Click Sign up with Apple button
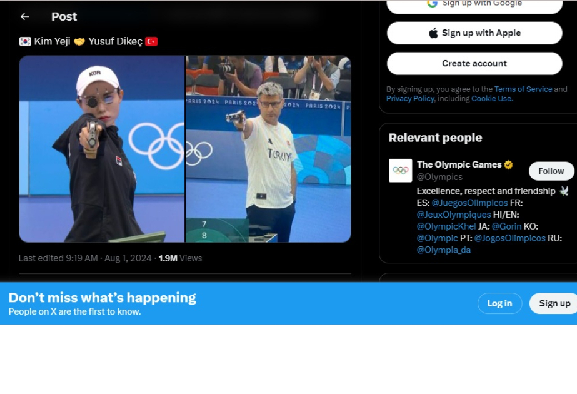 (474, 33)
